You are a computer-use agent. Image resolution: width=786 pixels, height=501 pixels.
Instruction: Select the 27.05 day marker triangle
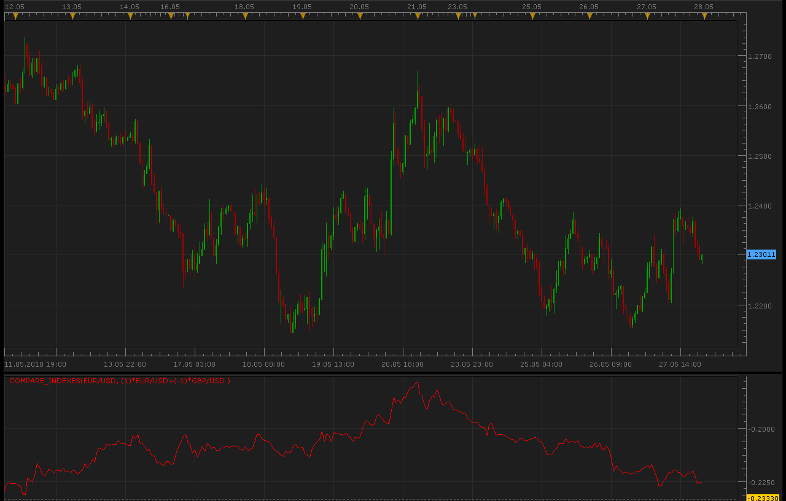647,16
